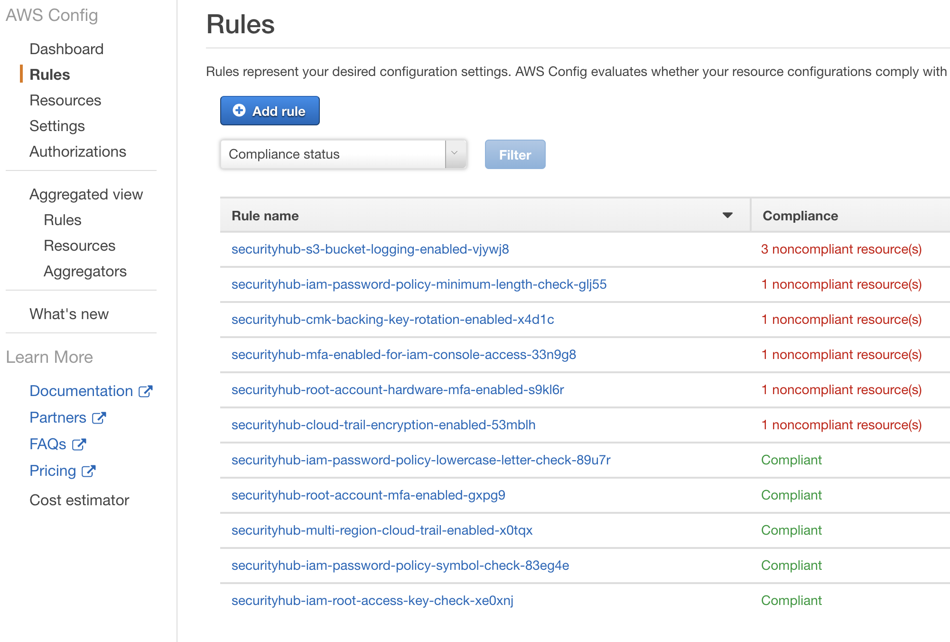Click the Pricing external link icon
The height and width of the screenshot is (642, 950).
(89, 471)
